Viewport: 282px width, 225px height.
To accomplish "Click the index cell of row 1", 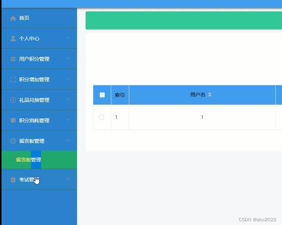I will click(x=120, y=117).
